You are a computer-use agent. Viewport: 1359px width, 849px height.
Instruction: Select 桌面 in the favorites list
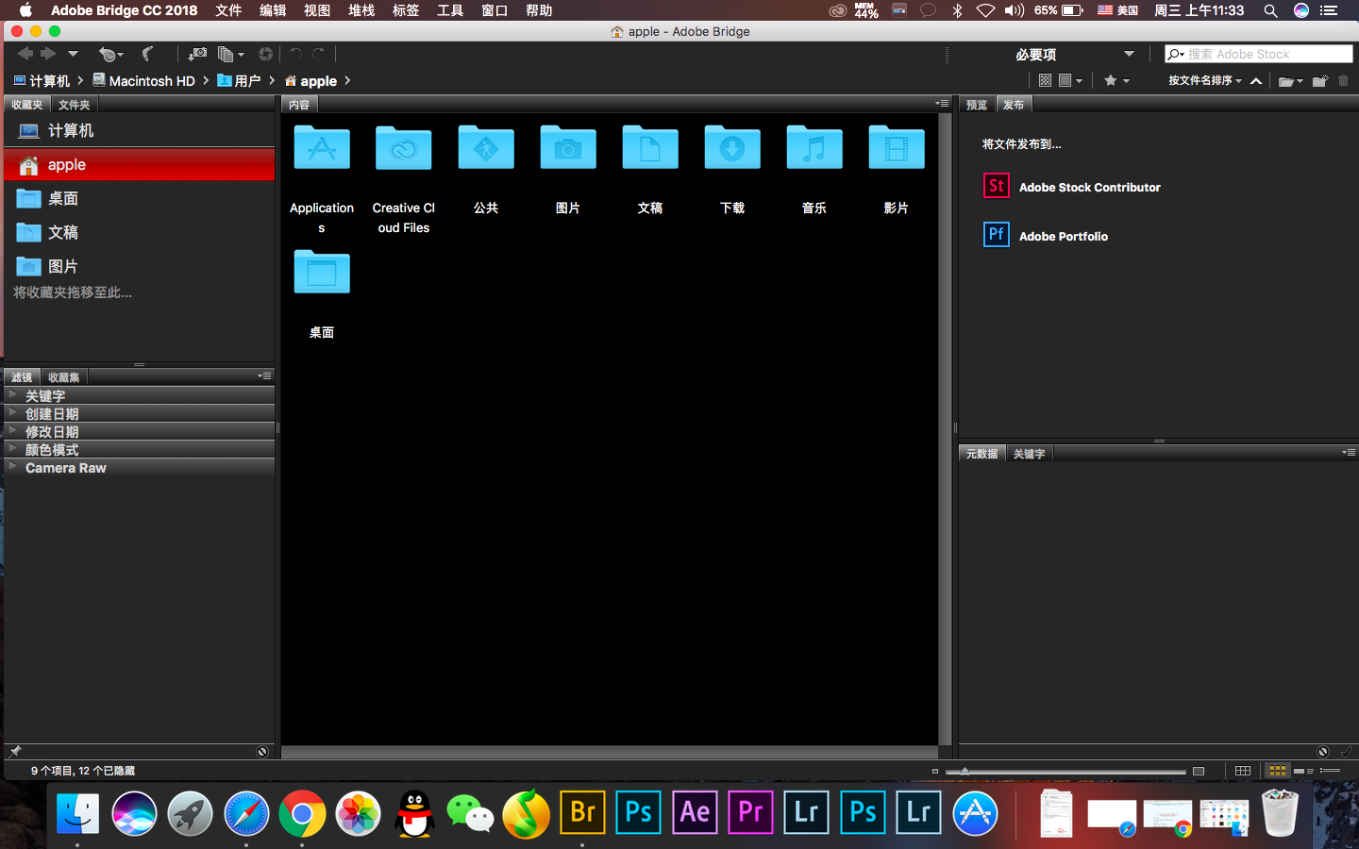63,199
